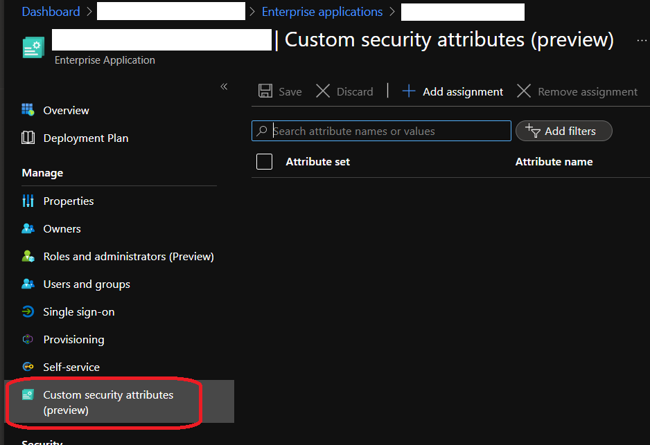Go to Users and groups

[87, 284]
